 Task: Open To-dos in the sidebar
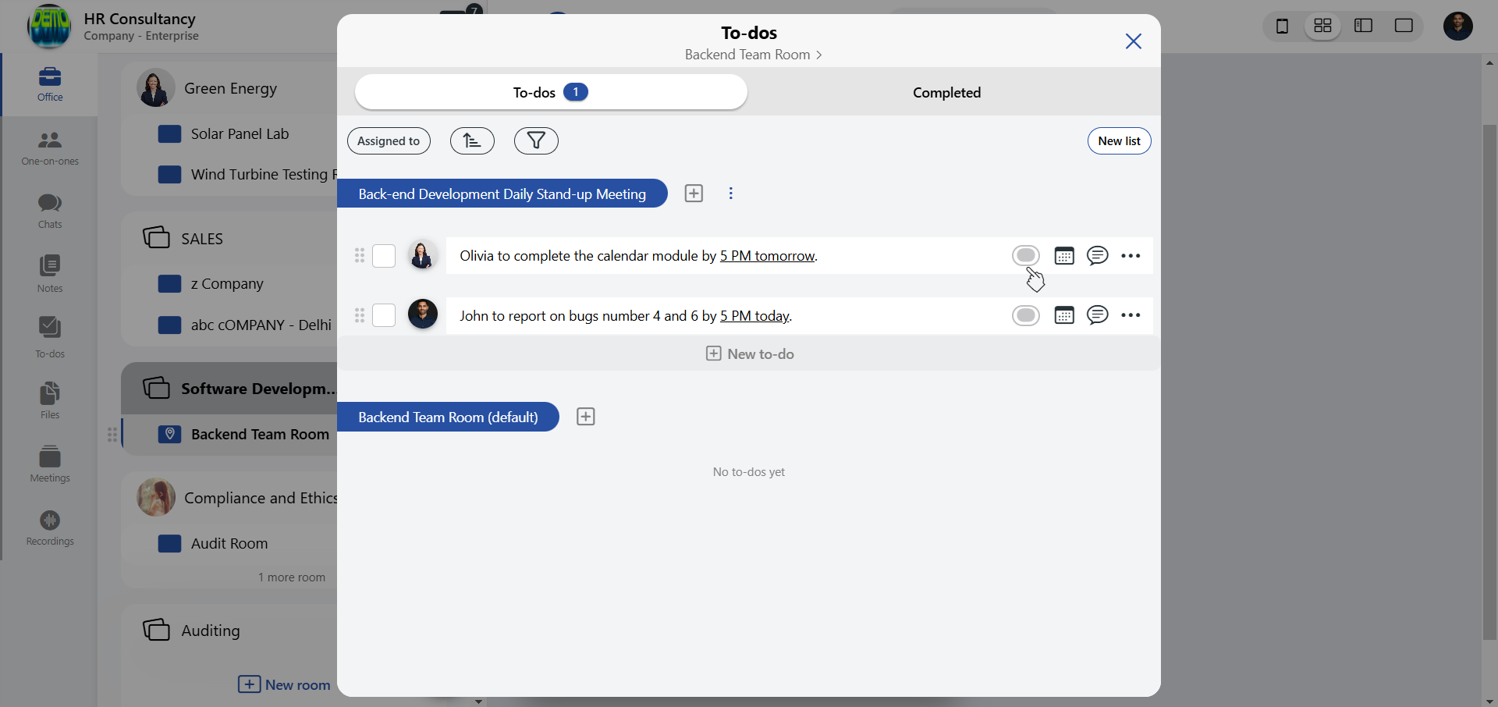click(50, 339)
